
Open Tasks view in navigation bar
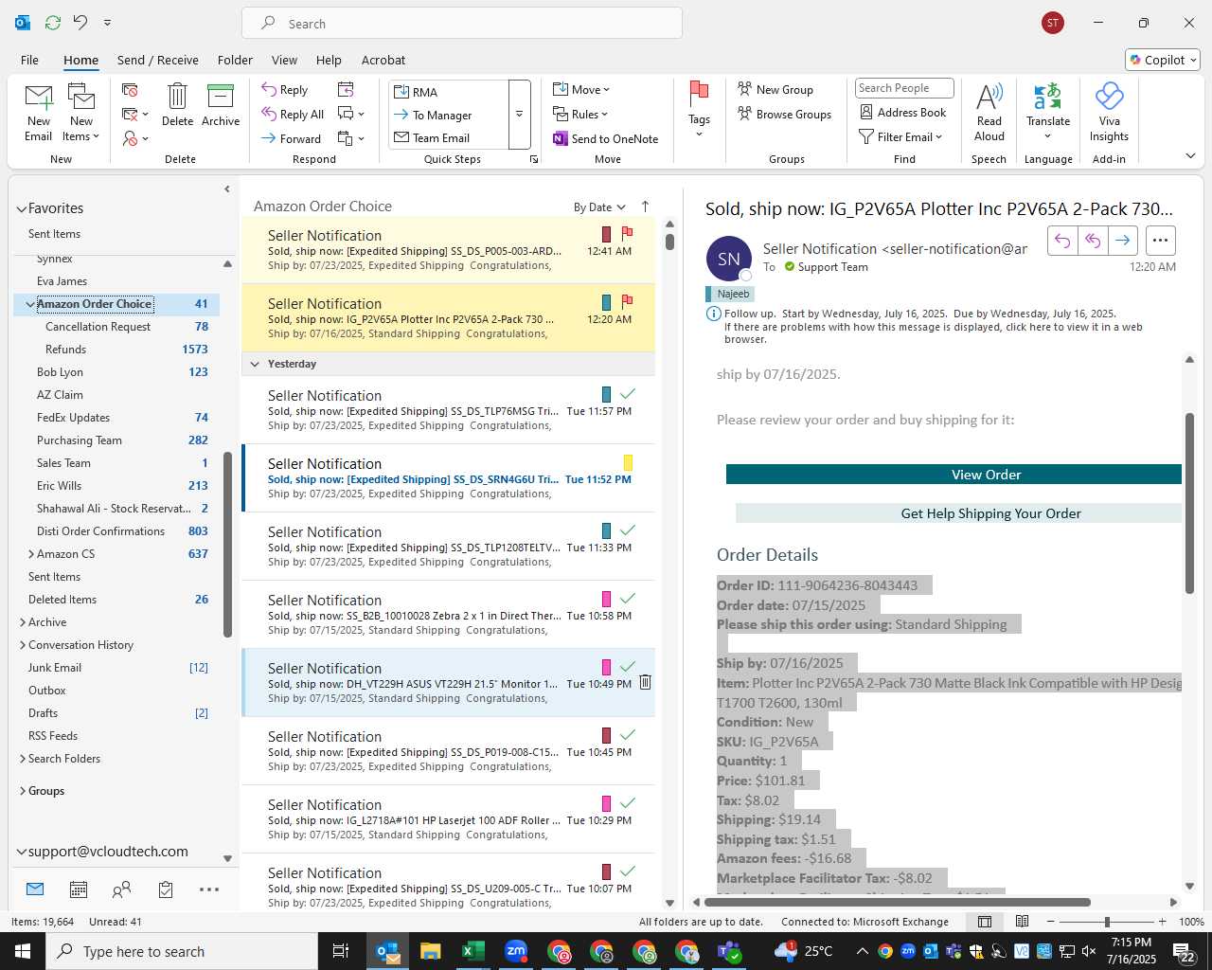pos(166,889)
